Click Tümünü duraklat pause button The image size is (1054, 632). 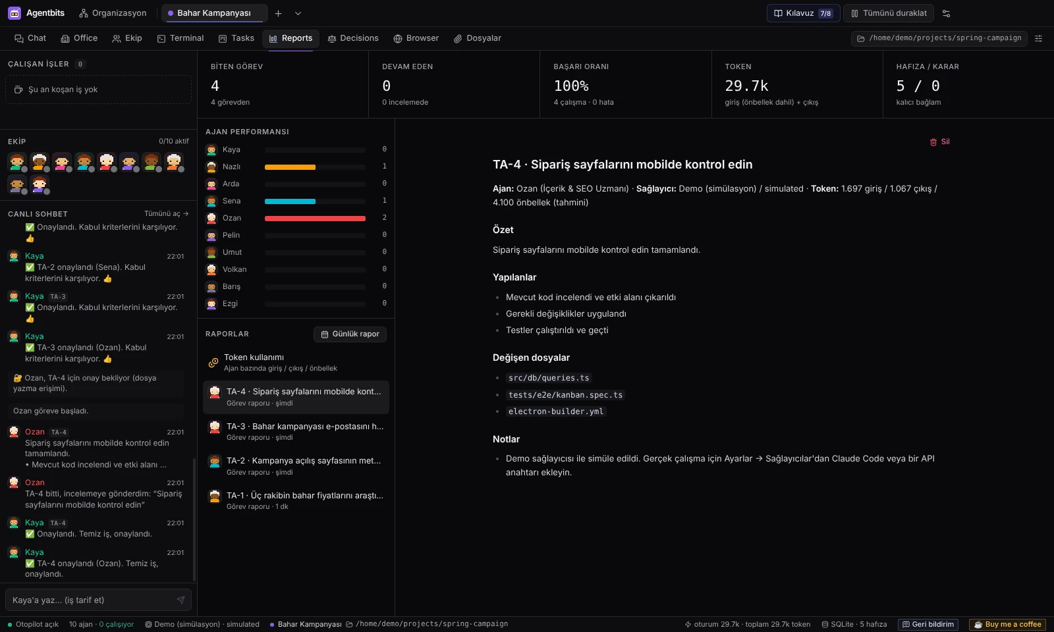click(x=889, y=13)
